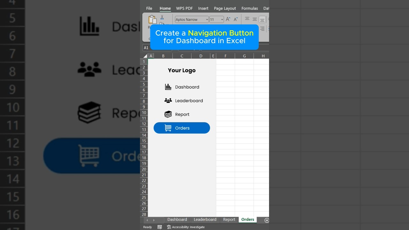
Task: Select row 5 header
Action: tap(144, 84)
